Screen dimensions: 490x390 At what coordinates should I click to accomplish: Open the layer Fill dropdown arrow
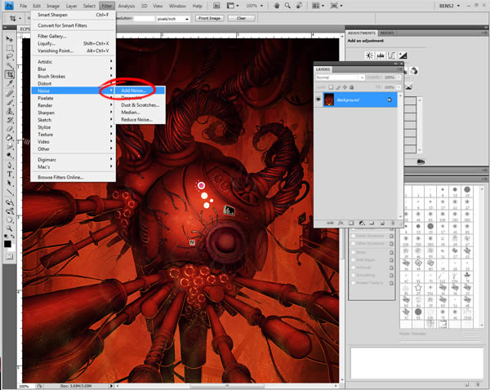pos(399,87)
